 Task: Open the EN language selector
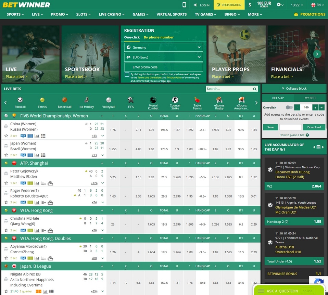[x=317, y=5]
